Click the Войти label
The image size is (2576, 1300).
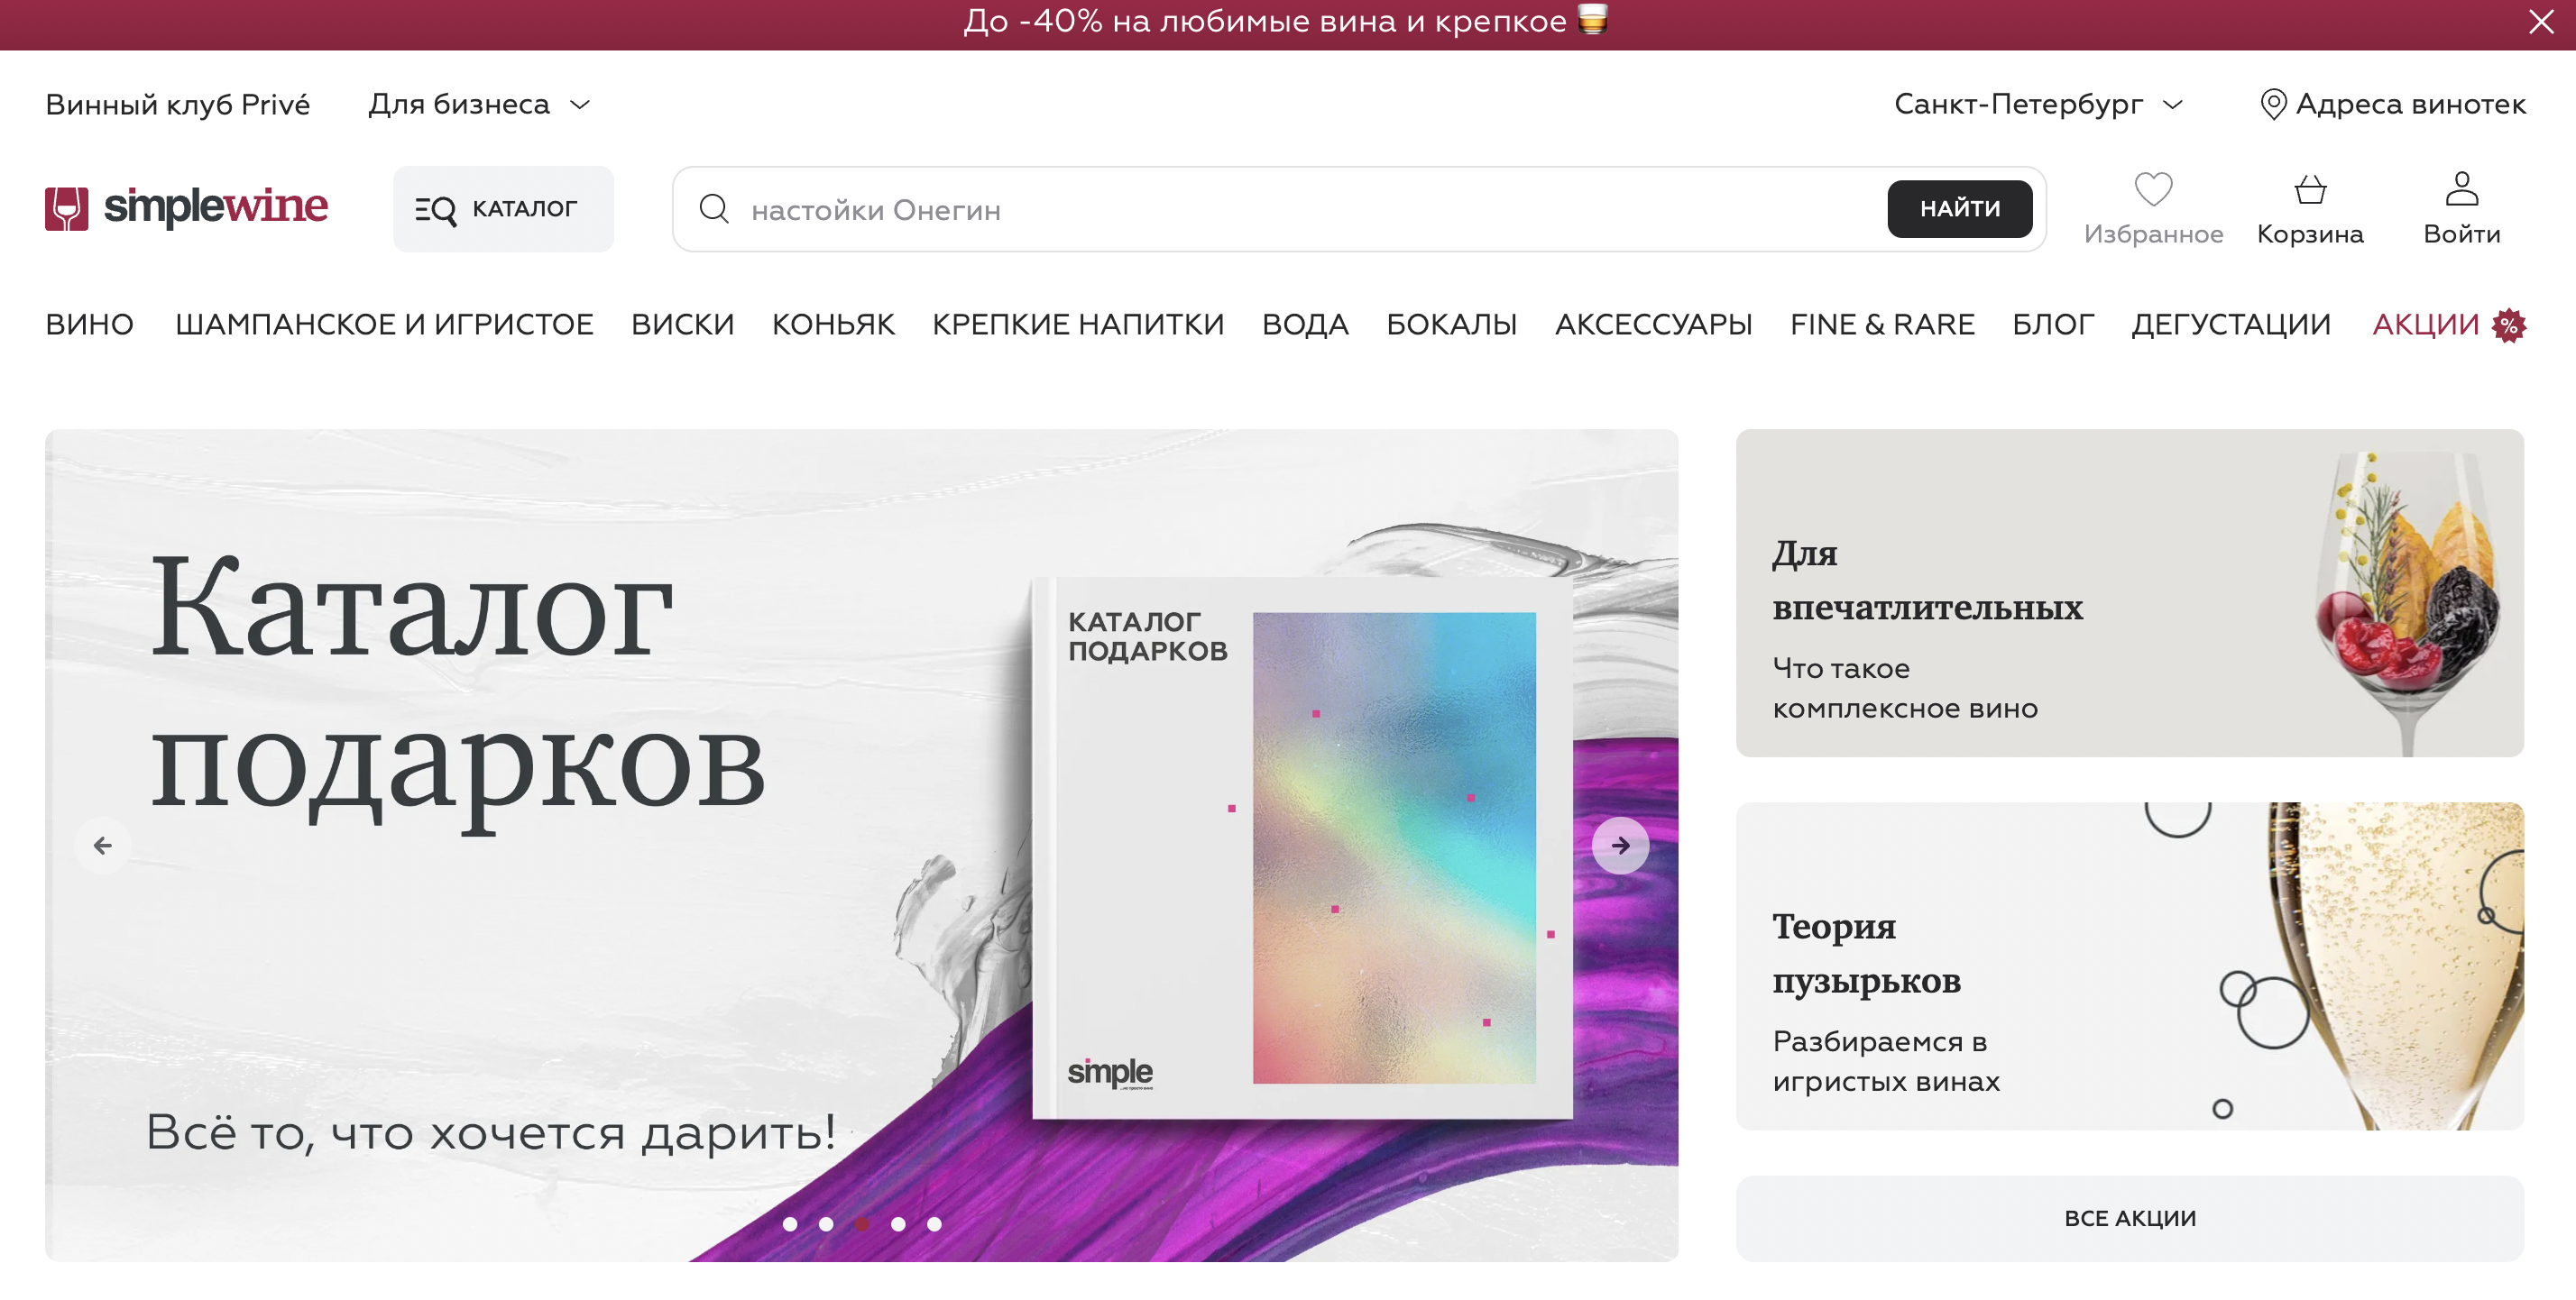[x=2461, y=233]
